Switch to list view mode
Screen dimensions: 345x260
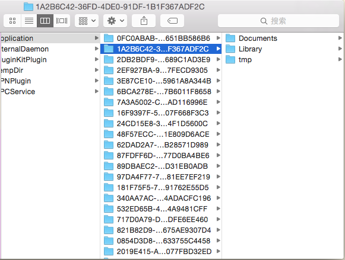29,21
